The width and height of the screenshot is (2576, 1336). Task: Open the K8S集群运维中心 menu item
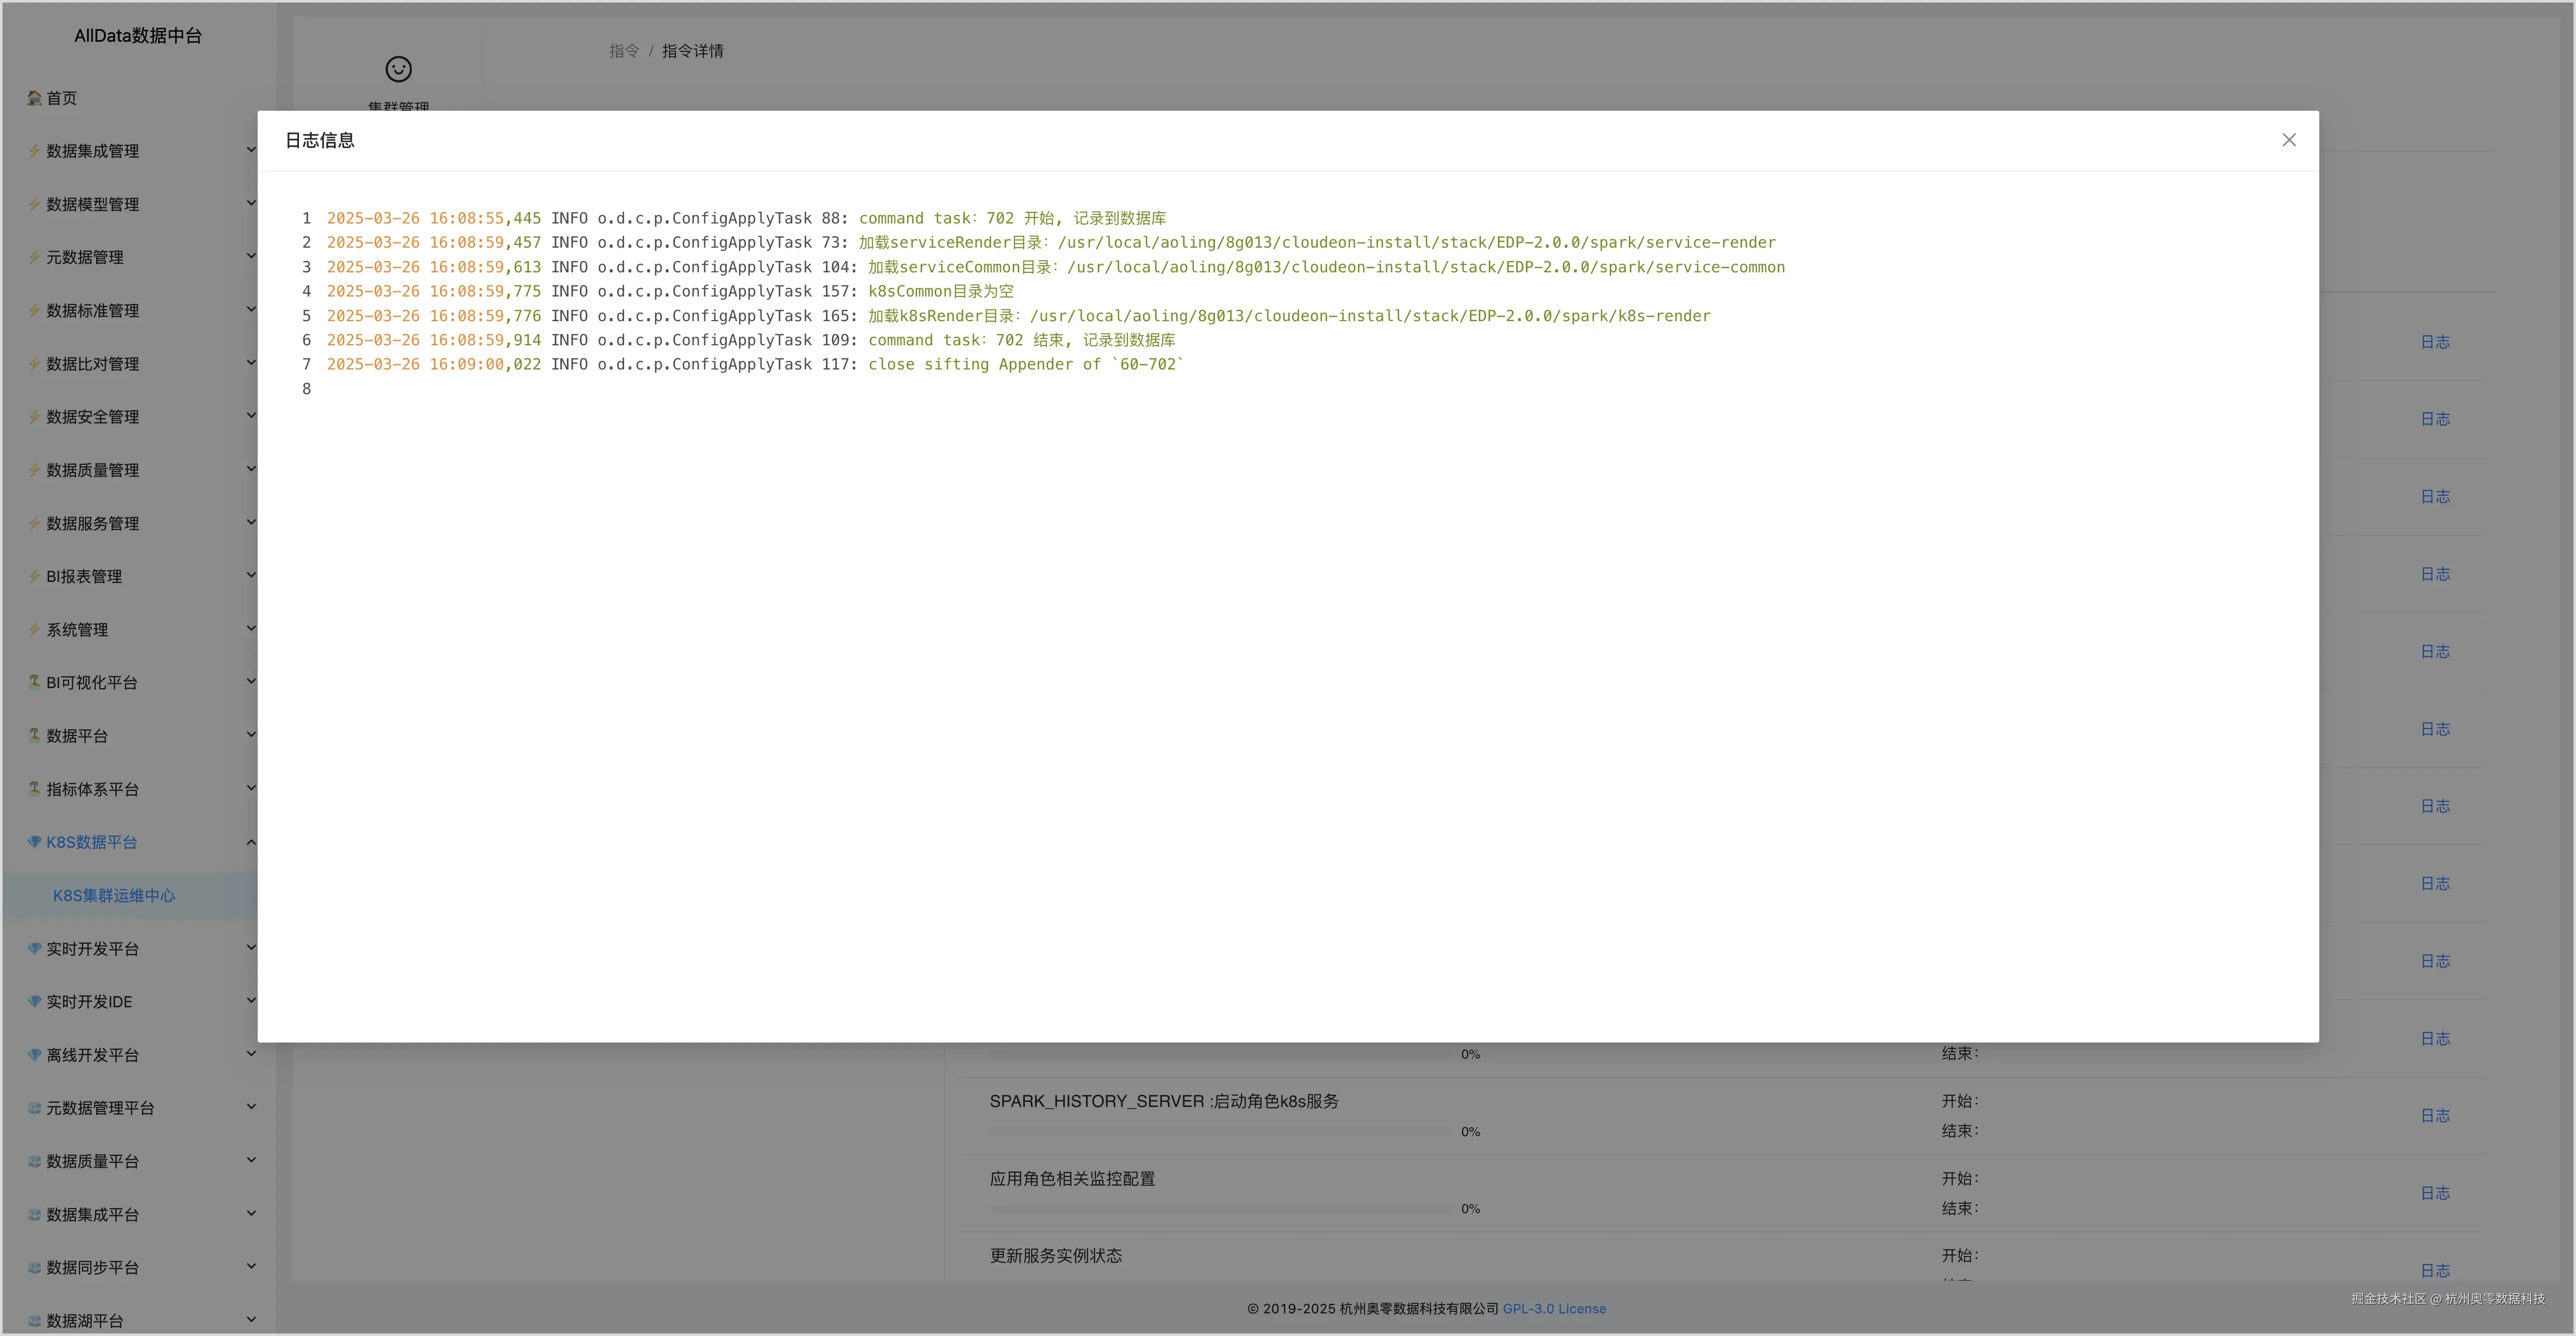[114, 896]
